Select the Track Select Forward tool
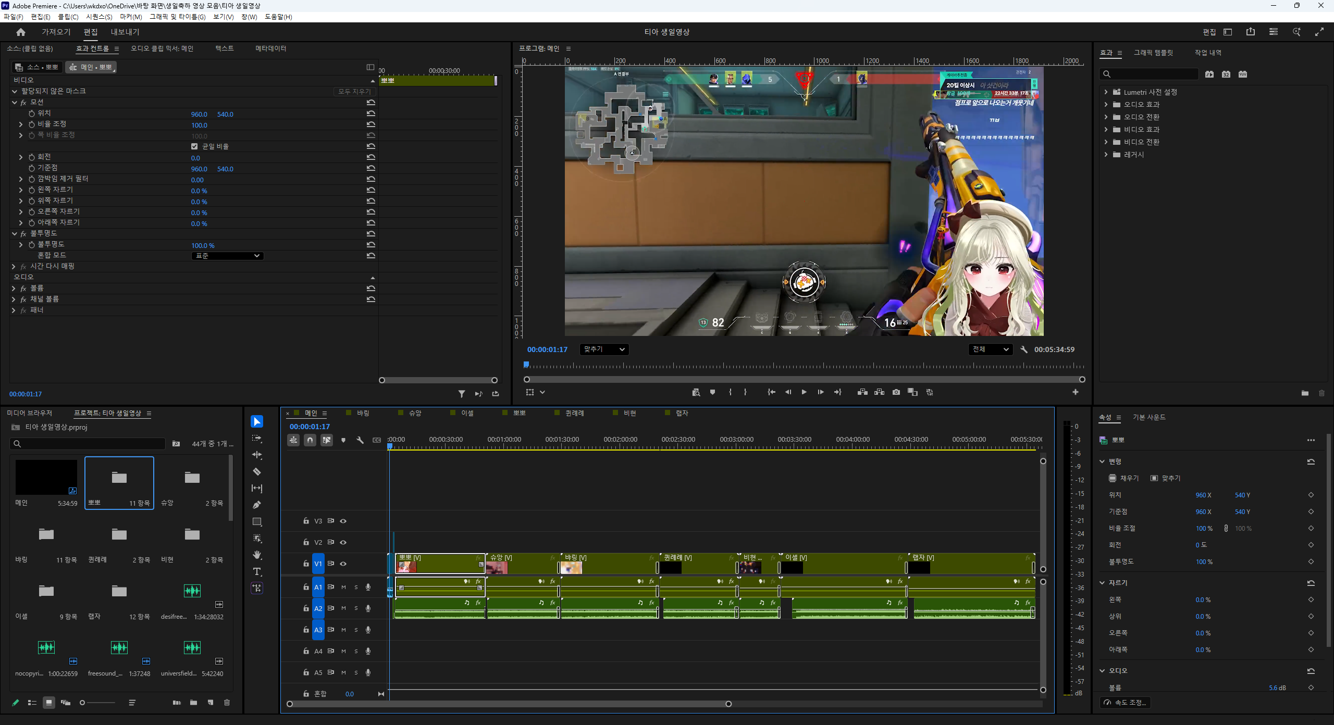The image size is (1334, 725). click(x=257, y=439)
